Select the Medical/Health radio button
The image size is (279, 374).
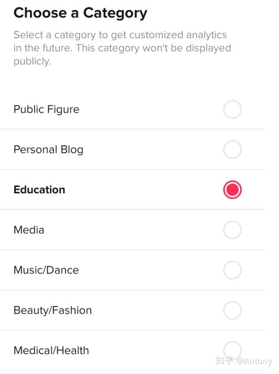coord(232,350)
